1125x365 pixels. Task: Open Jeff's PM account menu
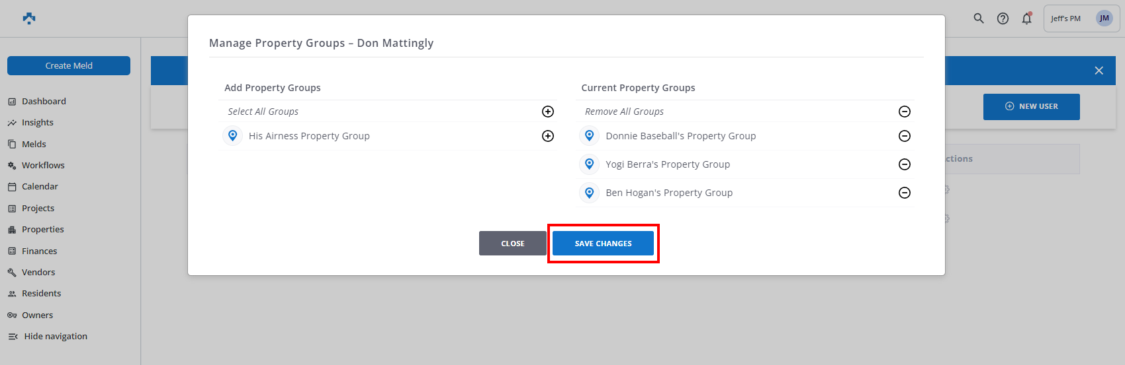pos(1081,18)
